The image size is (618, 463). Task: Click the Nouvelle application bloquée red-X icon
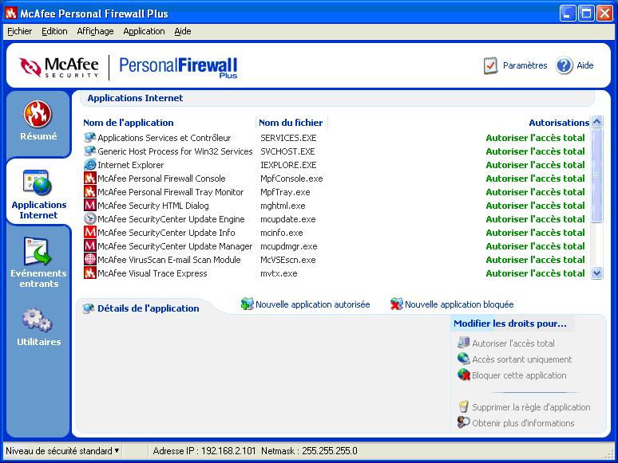click(x=397, y=304)
